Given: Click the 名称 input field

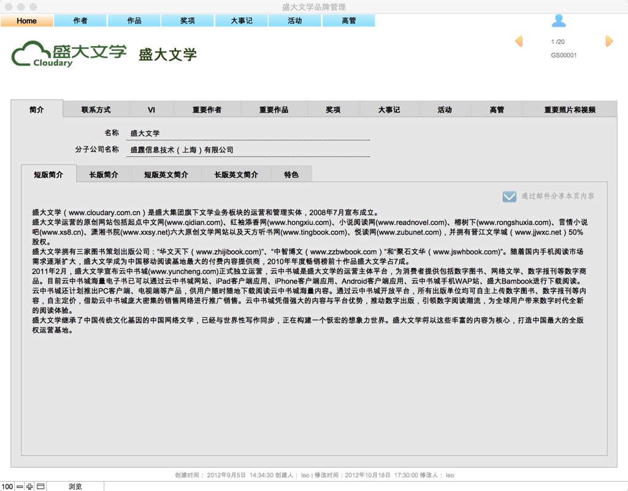Looking at the screenshot, I should tap(248, 133).
